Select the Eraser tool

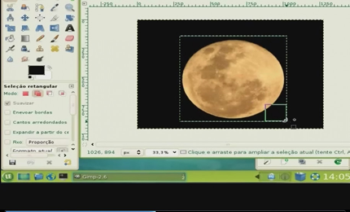click(x=69, y=38)
